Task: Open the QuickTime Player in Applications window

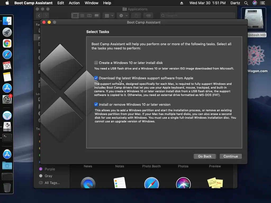Action: (x=88, y=183)
